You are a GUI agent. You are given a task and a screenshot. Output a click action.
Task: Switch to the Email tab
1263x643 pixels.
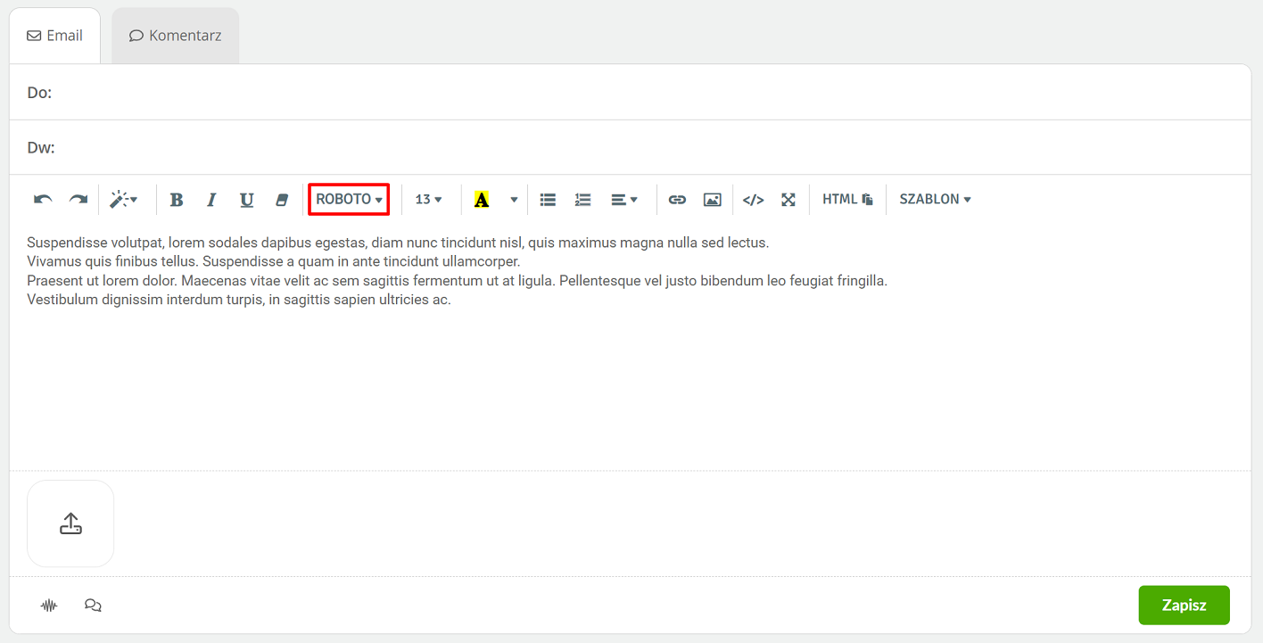pyautogui.click(x=54, y=36)
